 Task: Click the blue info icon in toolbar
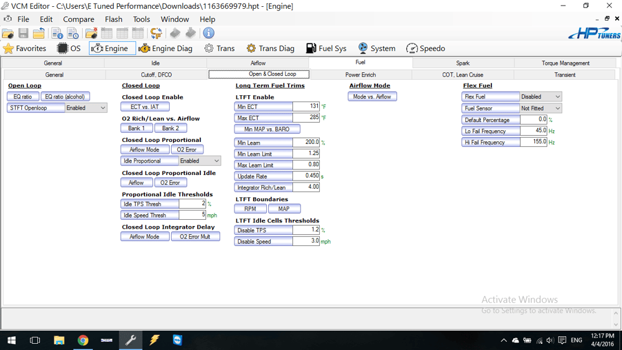point(208,33)
